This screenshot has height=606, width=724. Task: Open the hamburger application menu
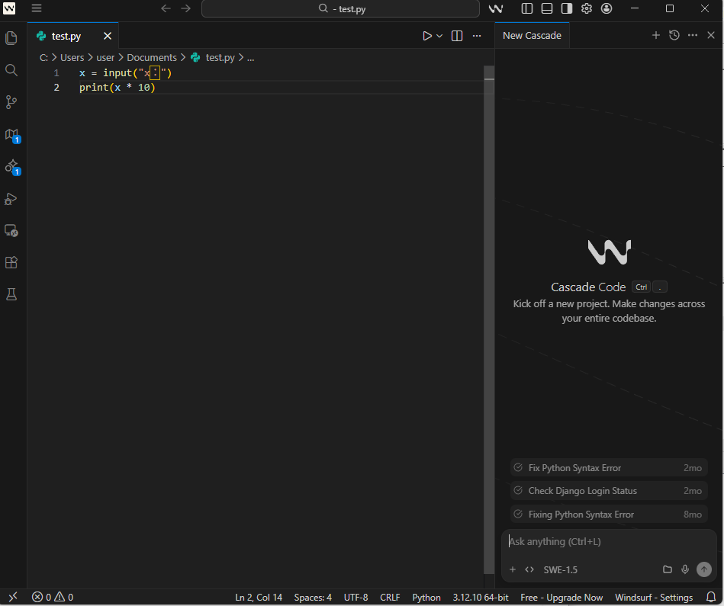[37, 8]
